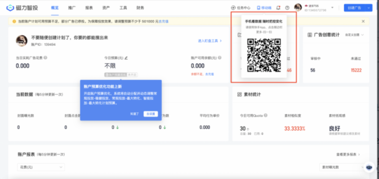This screenshot has width=379, height=179.
Task: Switch to the 推广 tab
Action: 72,8
